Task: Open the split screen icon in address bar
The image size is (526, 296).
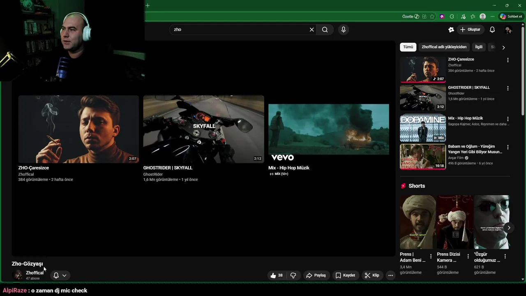Action: [x=424, y=16]
